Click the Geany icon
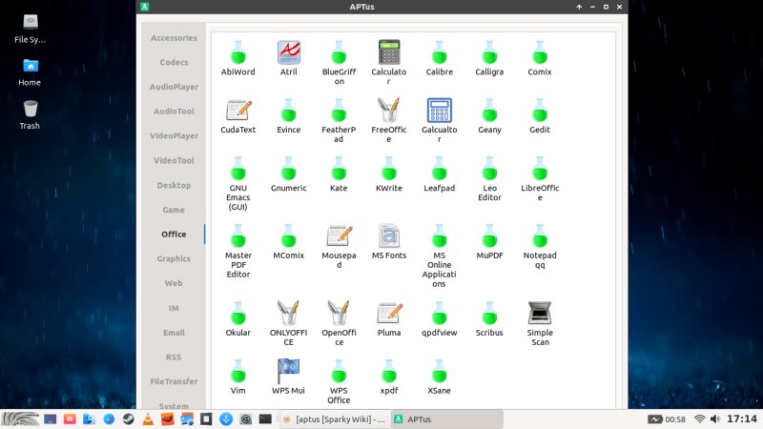Viewport: 763px width, 429px height. tap(489, 111)
